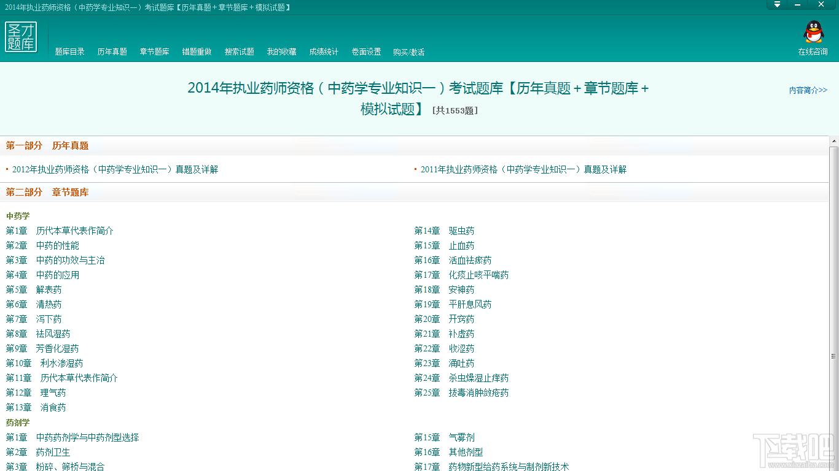Open 第19章 平肝息风药
839x471 pixels.
(453, 304)
